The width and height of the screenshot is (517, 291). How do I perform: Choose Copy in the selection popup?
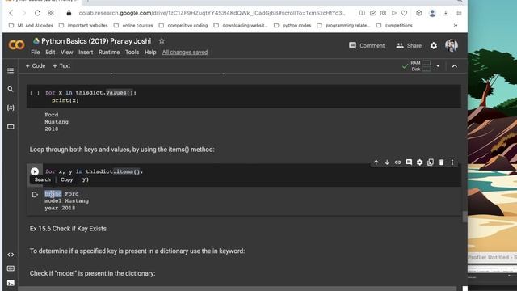tap(66, 179)
